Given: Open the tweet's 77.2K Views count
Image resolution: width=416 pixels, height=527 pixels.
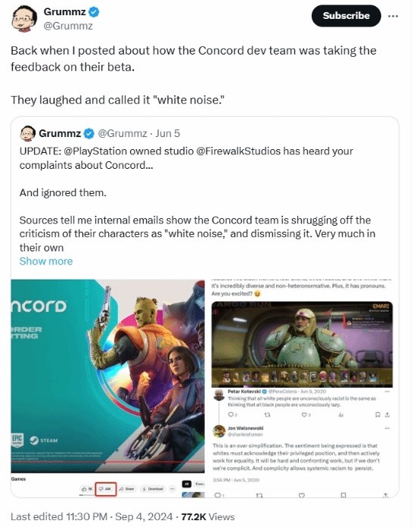Looking at the screenshot, I should (x=208, y=516).
